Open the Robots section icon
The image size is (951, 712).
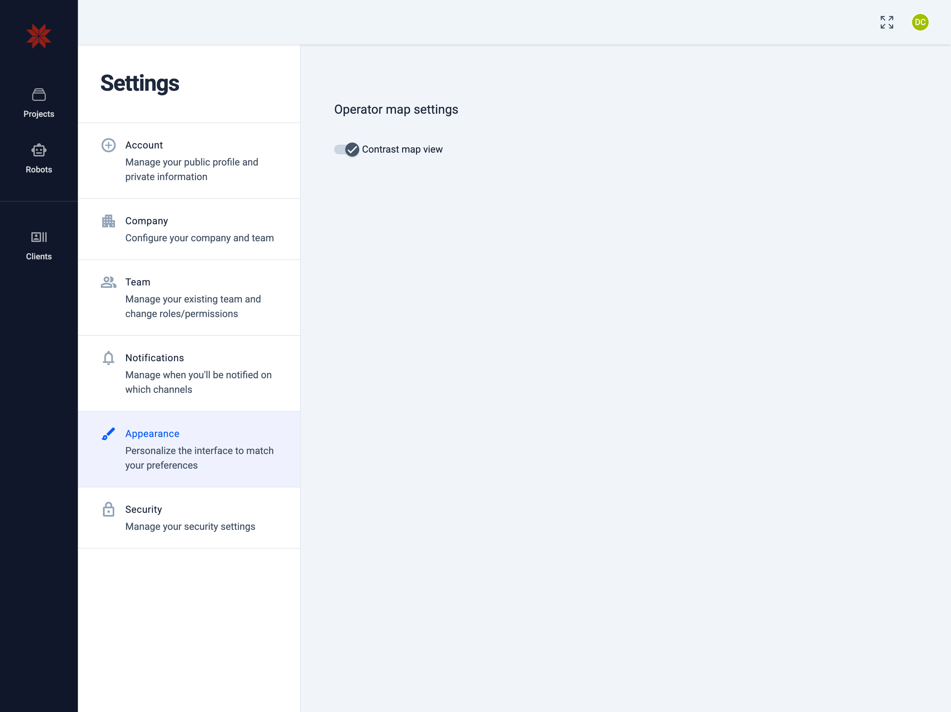pyautogui.click(x=39, y=150)
